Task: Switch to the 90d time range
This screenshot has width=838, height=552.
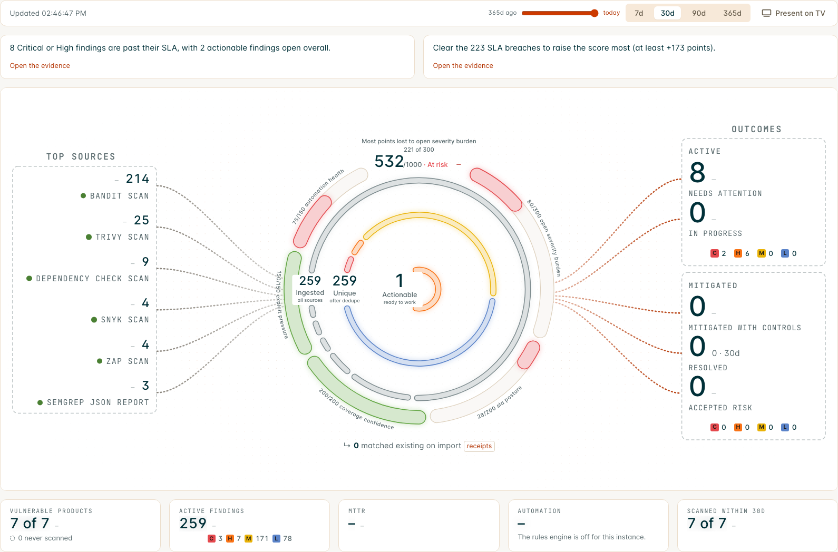Action: click(699, 13)
